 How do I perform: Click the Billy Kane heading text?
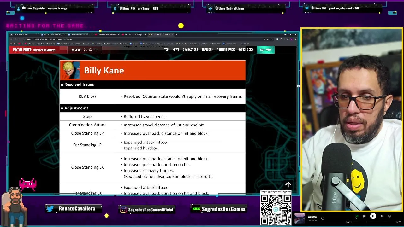pos(104,70)
